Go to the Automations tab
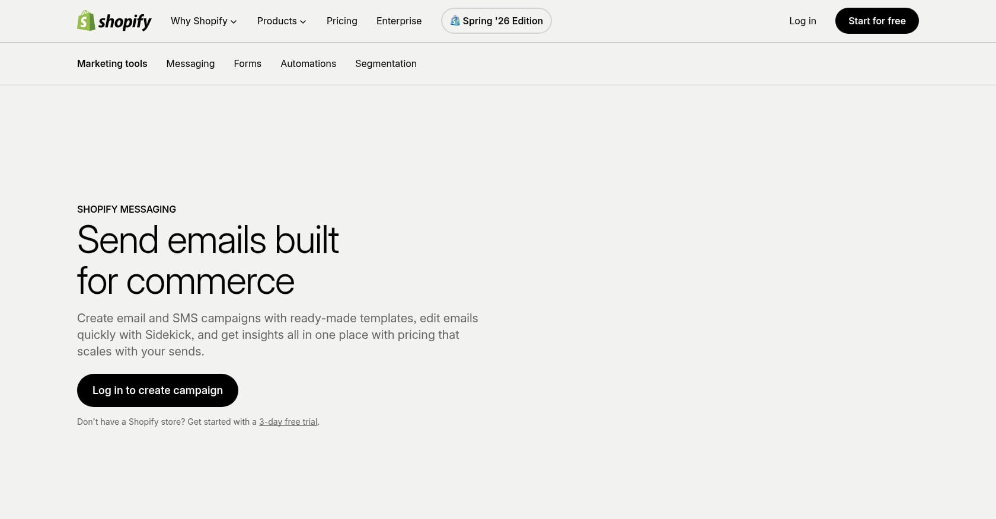 tap(308, 63)
